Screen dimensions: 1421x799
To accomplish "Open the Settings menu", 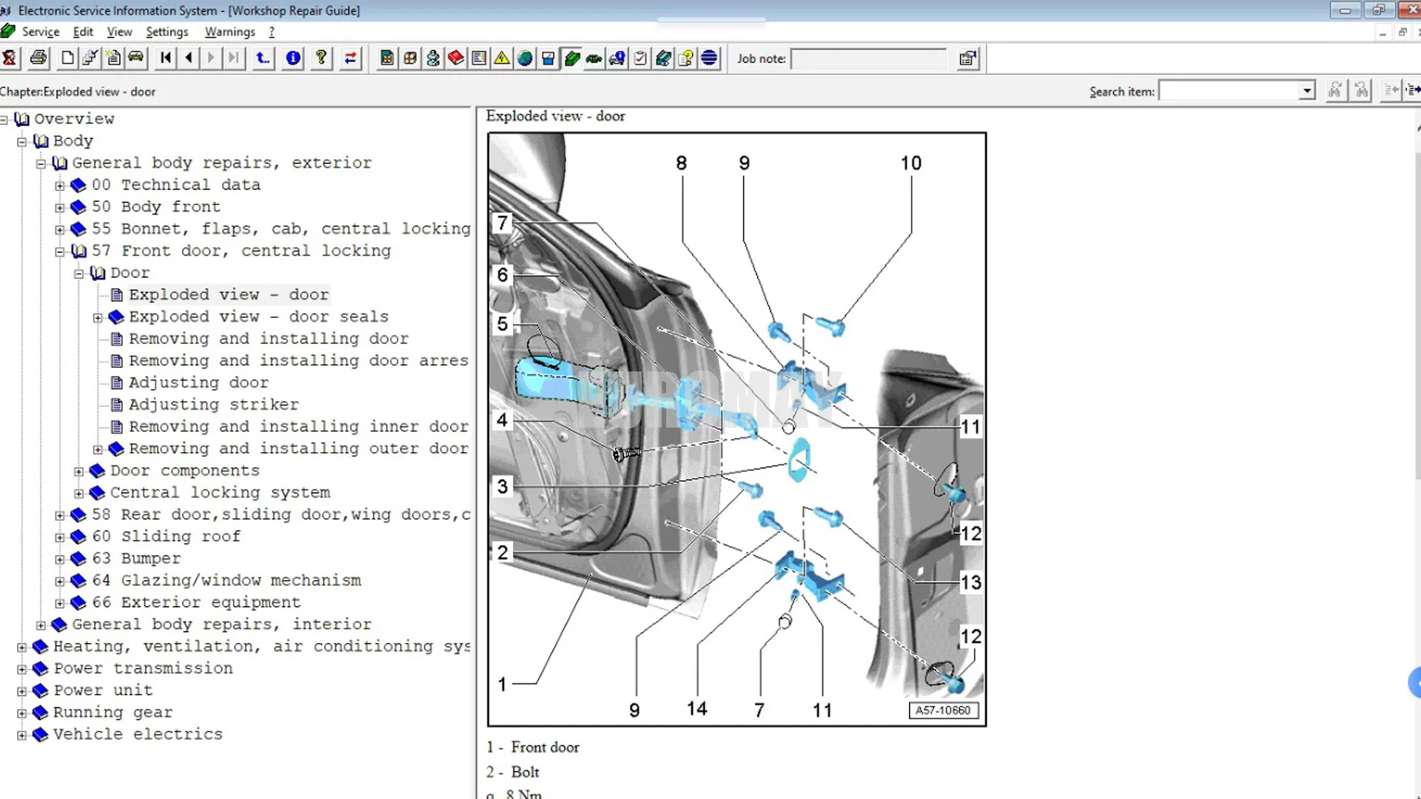I will coord(167,32).
